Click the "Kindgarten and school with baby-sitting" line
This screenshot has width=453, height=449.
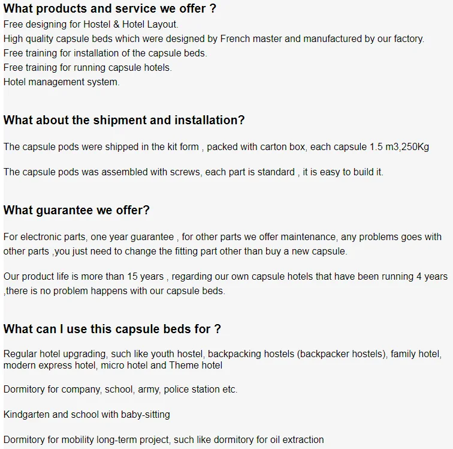(x=87, y=415)
